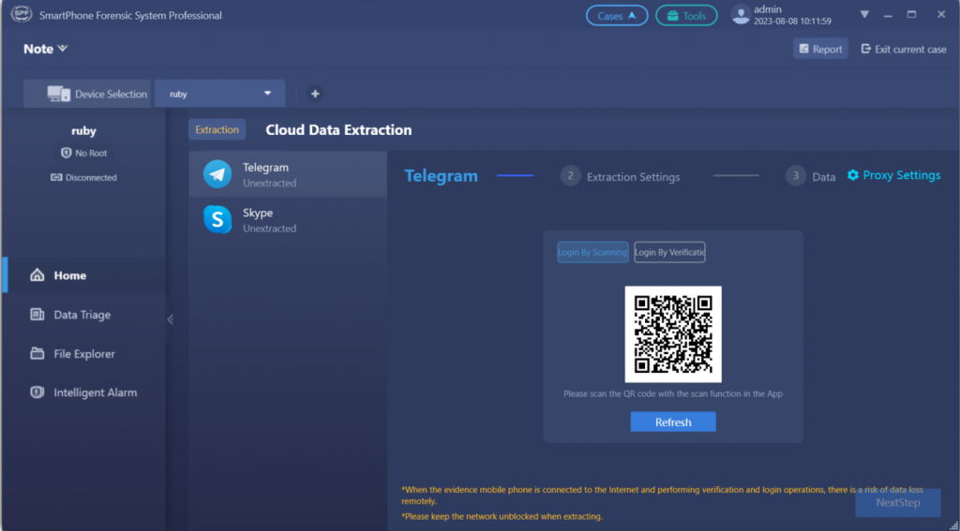Click the Device Selection monitor icon

point(59,94)
